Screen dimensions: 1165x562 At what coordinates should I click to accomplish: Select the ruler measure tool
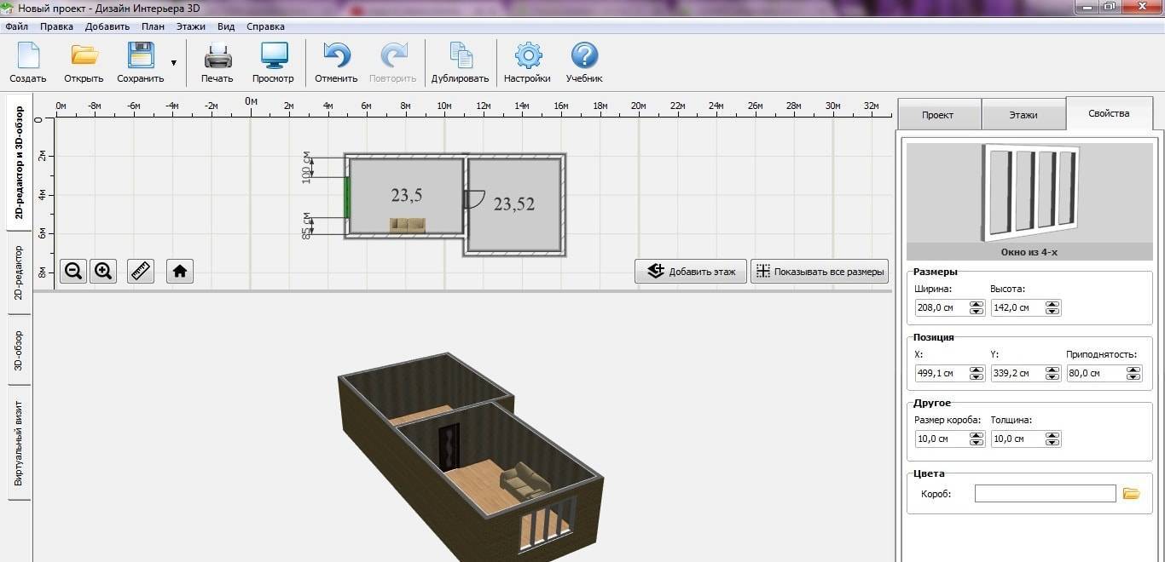point(141,271)
